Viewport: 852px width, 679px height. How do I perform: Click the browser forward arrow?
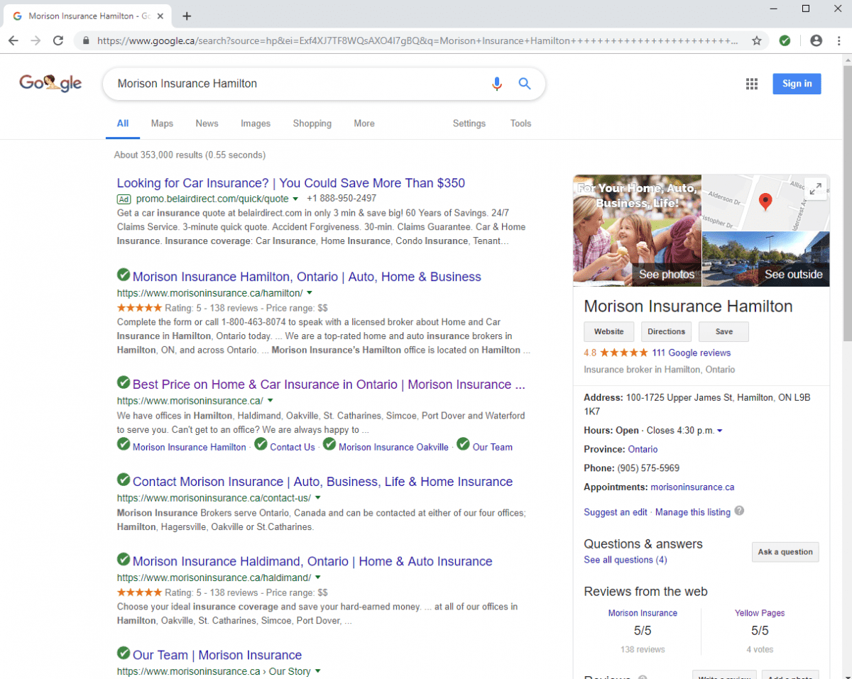tap(35, 40)
